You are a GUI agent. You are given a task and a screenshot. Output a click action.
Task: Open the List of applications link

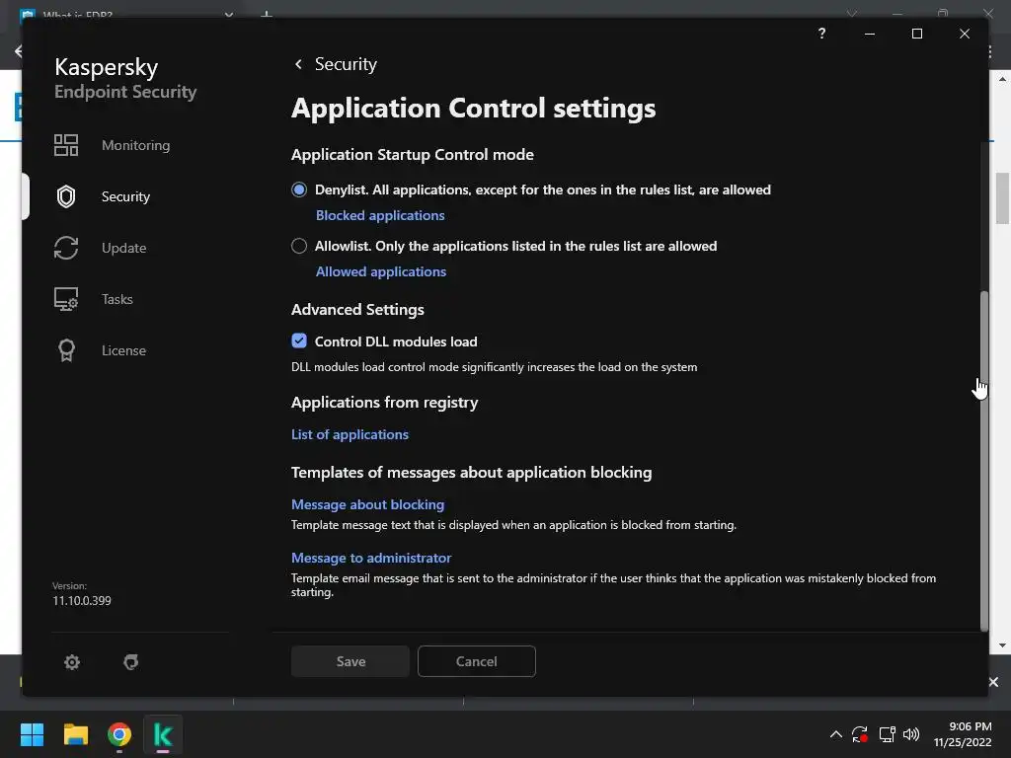(x=350, y=434)
